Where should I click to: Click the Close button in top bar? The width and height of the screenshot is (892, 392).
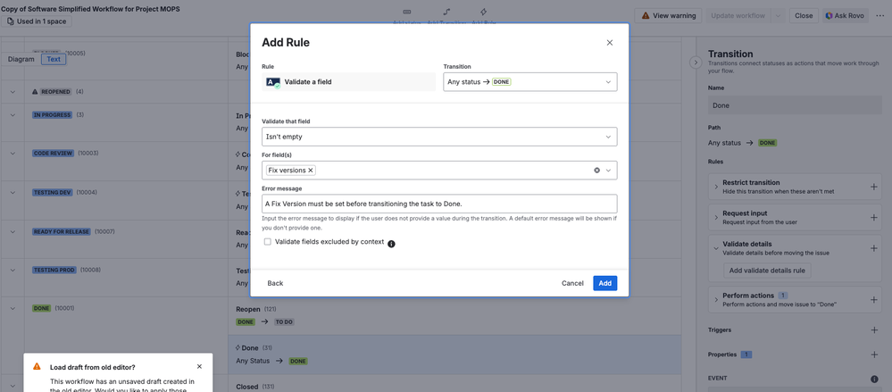click(x=804, y=16)
